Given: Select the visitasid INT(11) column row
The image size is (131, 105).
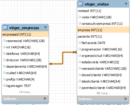Looking at the screenshot, I should tap(103, 11).
